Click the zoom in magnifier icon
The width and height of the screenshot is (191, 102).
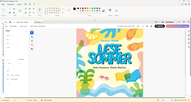pyautogui.click(x=189, y=100)
